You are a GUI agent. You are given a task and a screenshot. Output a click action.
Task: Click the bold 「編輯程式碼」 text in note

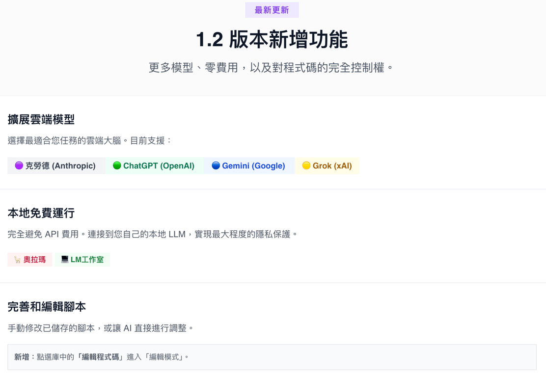coord(100,357)
